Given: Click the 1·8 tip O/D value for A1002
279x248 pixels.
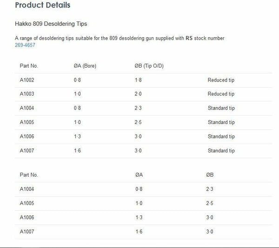Looking at the screenshot, I should coord(138,80).
